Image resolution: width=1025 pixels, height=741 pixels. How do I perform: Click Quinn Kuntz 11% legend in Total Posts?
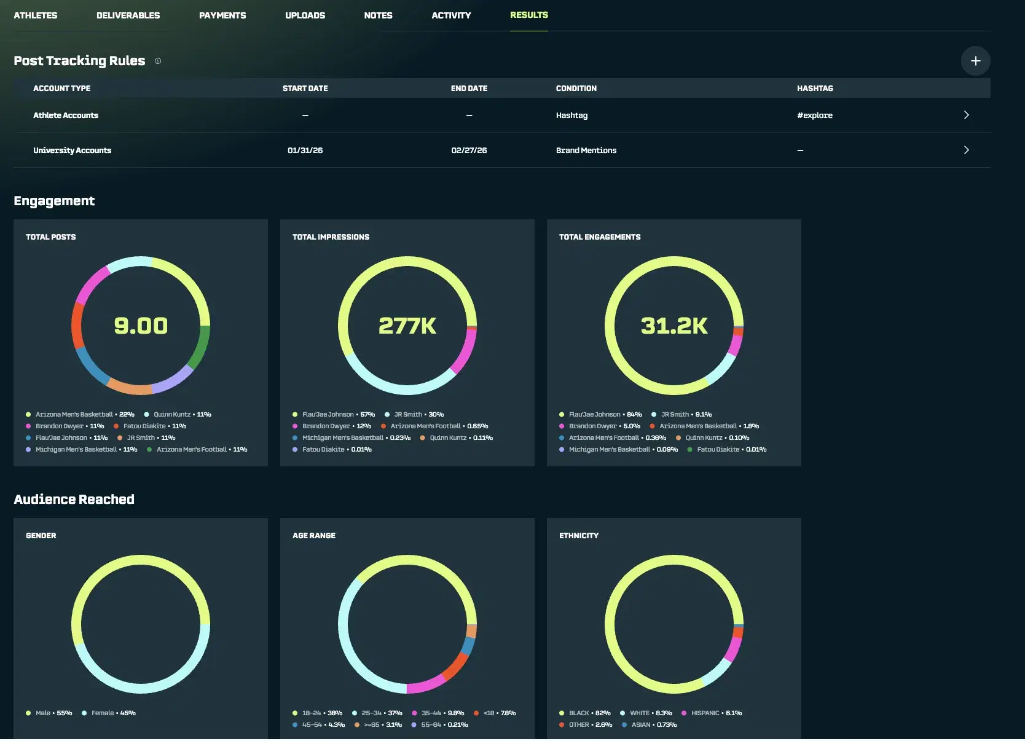coord(178,414)
